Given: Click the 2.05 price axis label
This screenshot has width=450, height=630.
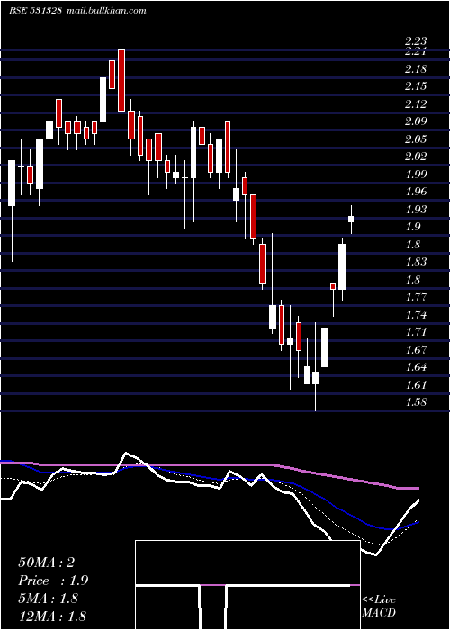Looking at the screenshot, I should pyautogui.click(x=416, y=139).
